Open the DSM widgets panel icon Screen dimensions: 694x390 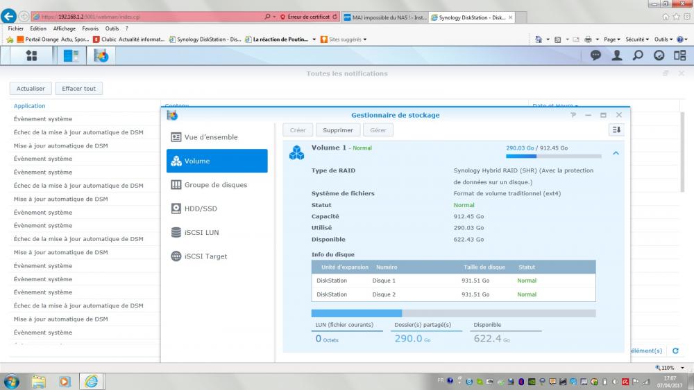pyautogui.click(x=659, y=56)
